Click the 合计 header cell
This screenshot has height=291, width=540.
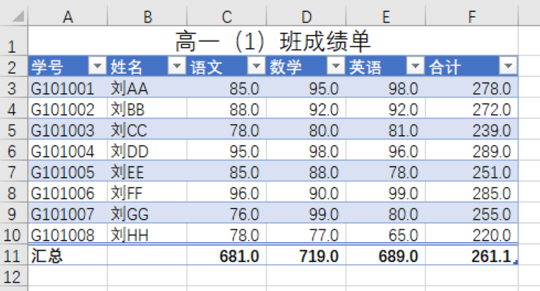coord(471,66)
